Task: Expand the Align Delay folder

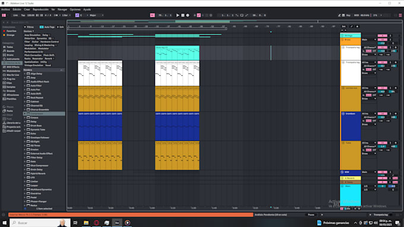Action: [x=25, y=73]
